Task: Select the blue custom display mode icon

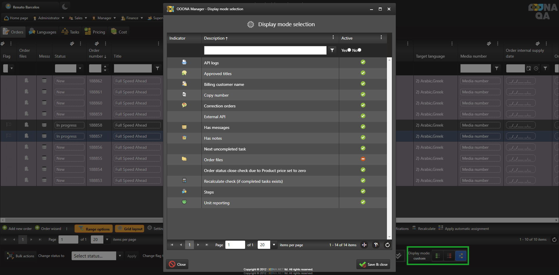Action: click(461, 256)
